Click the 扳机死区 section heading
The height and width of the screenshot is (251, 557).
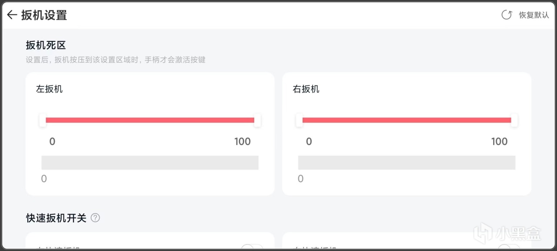tap(46, 45)
